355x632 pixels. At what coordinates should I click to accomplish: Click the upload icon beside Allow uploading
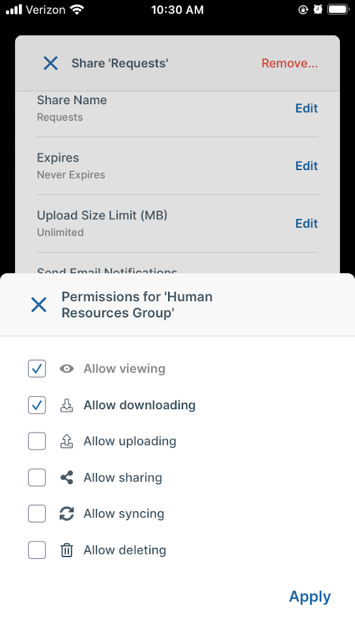point(66,441)
